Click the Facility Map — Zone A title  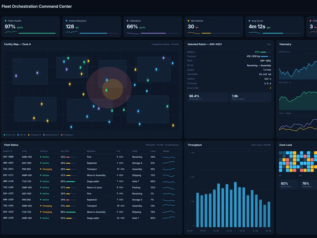point(17,44)
